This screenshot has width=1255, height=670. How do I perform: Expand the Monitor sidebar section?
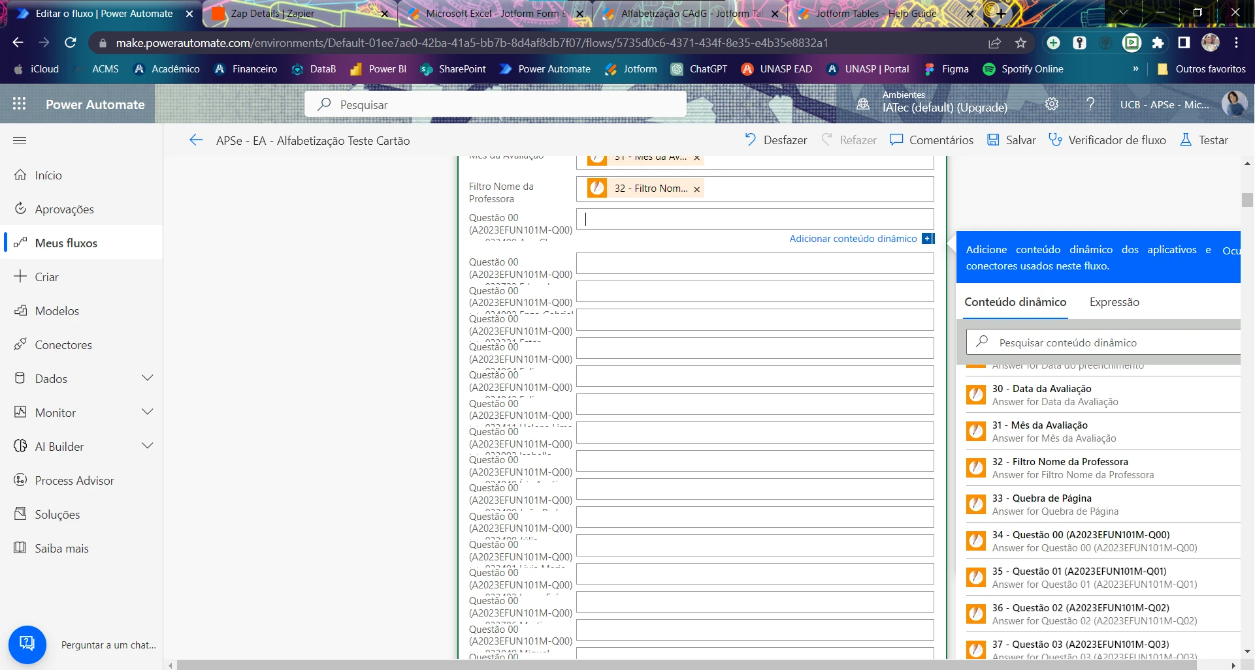point(148,412)
